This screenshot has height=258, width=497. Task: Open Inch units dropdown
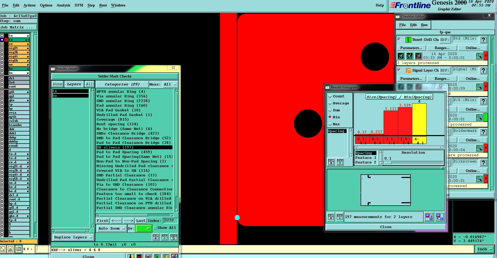point(485,249)
